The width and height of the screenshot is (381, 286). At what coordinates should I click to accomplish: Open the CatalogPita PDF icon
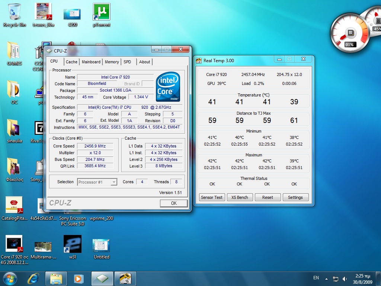pos(15,209)
